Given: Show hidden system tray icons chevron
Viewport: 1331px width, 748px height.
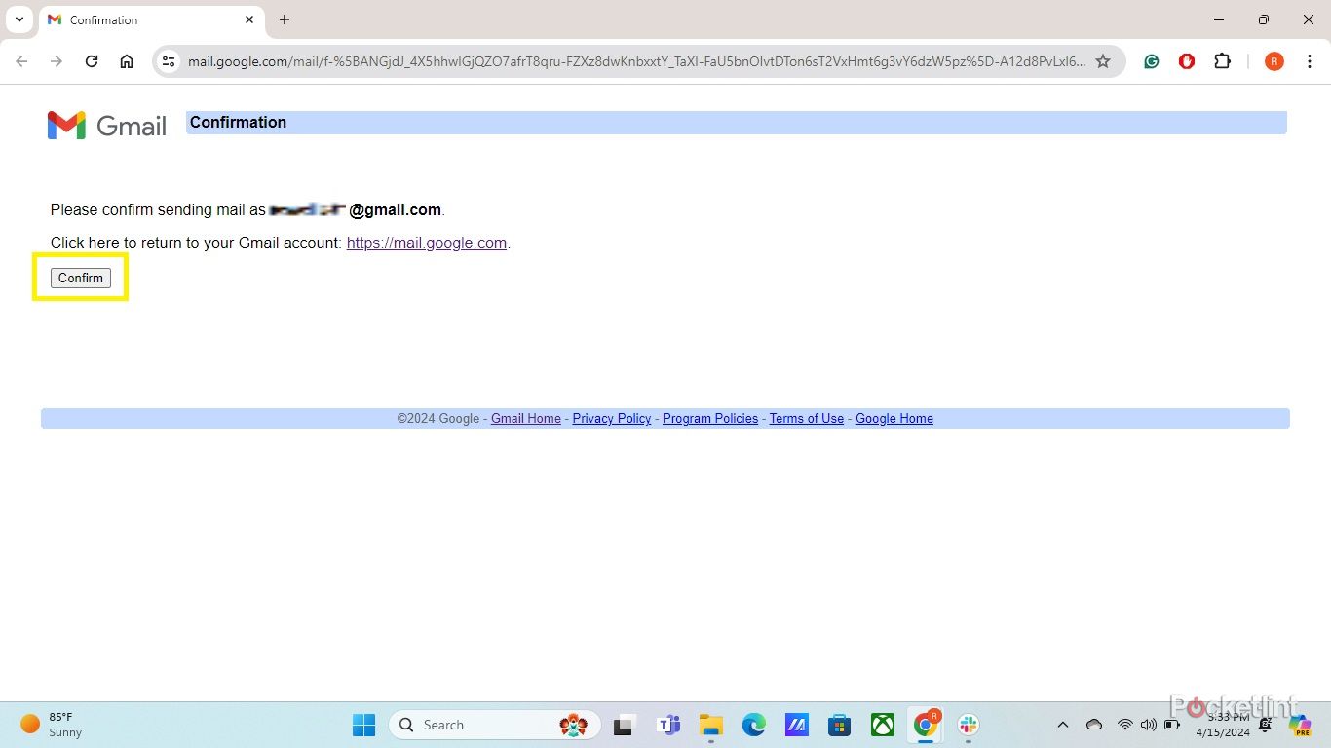Looking at the screenshot, I should click(1063, 725).
